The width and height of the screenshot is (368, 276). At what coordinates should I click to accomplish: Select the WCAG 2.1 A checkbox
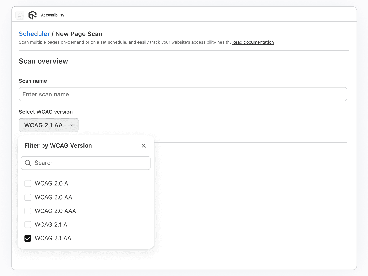(28, 225)
